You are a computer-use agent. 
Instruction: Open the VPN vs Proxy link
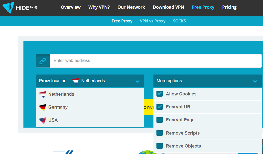tap(153, 21)
